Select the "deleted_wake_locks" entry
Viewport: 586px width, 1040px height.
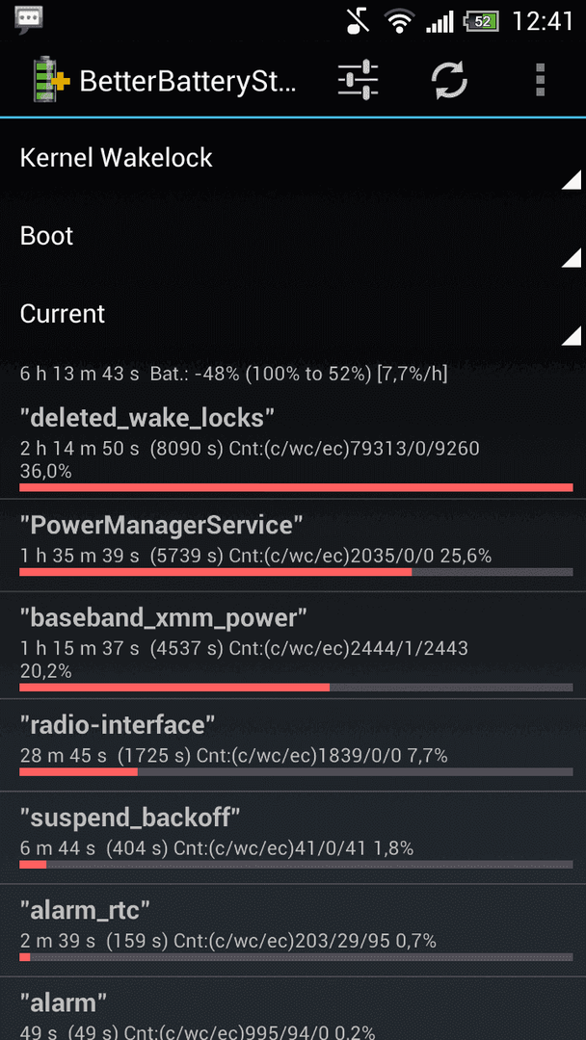(293, 448)
